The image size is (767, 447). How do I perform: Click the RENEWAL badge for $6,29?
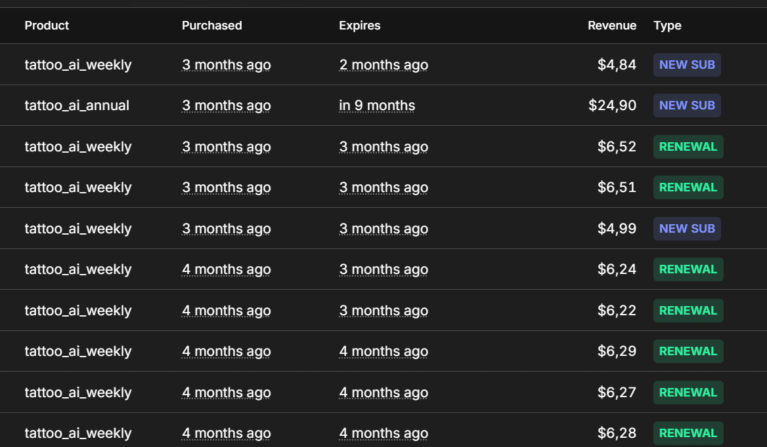688,351
